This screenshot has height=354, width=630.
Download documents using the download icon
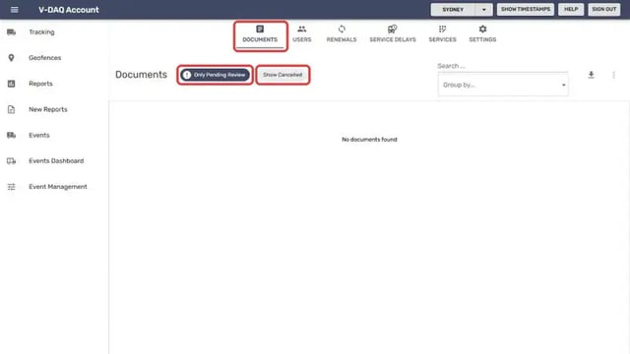click(591, 75)
